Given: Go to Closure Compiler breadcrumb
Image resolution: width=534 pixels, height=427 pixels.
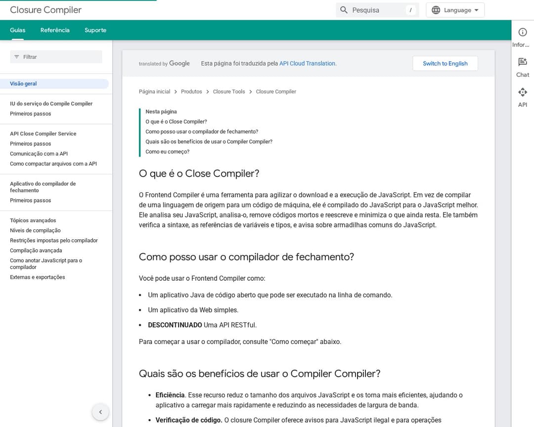Looking at the screenshot, I should coord(276,91).
